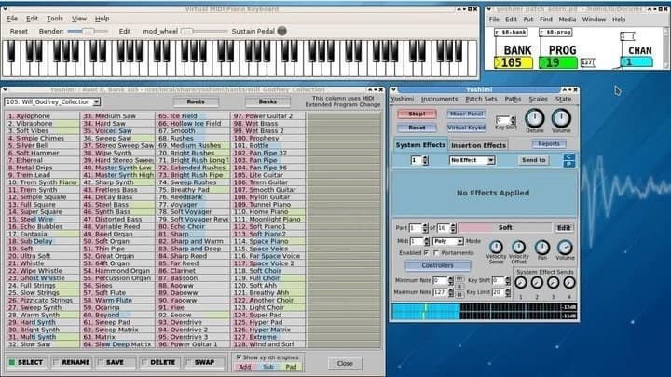
Task: Click the P paste effect button
Action: coord(568,164)
